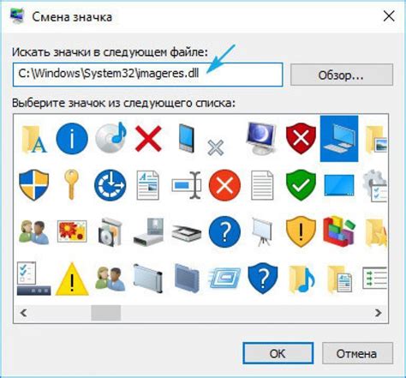Viewport: 406px width, 378px height.
Task: Pick the gear with checklist icon
Action: click(x=375, y=186)
